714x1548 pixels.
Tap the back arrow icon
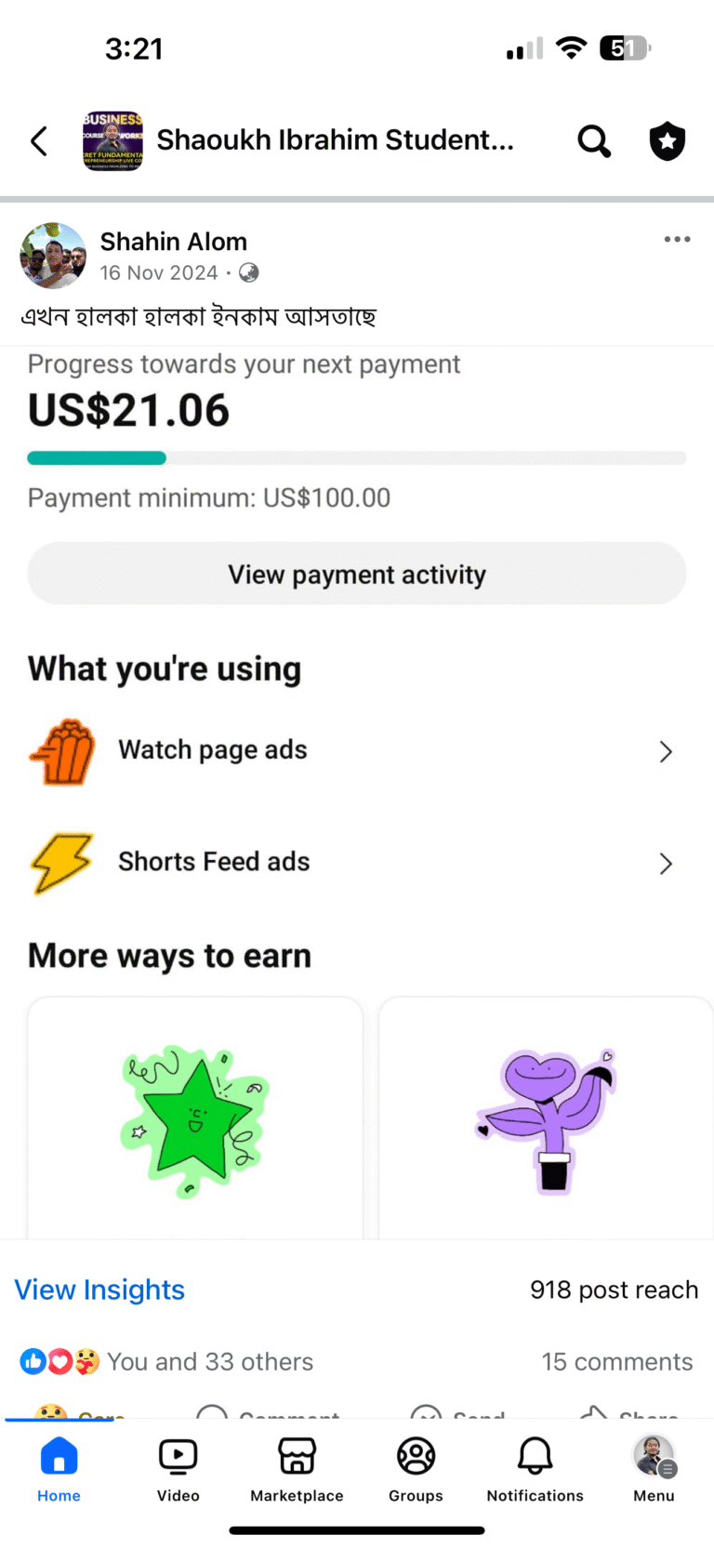pos(39,141)
